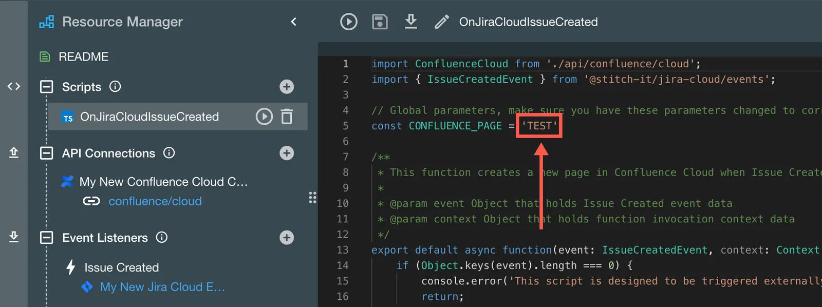822x307 pixels.
Task: Select My New Confluence Cloud connection
Action: coord(163,182)
